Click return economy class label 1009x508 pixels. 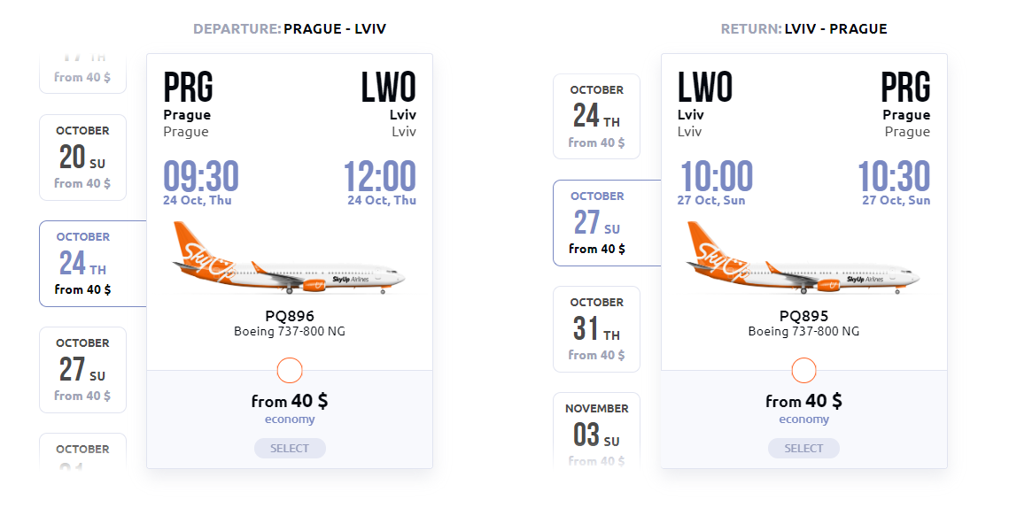(x=803, y=419)
